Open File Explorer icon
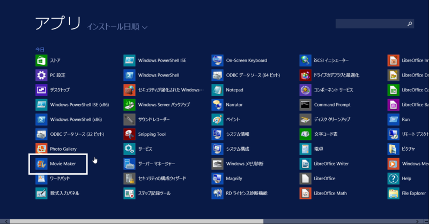429x224 pixels. 394,193
